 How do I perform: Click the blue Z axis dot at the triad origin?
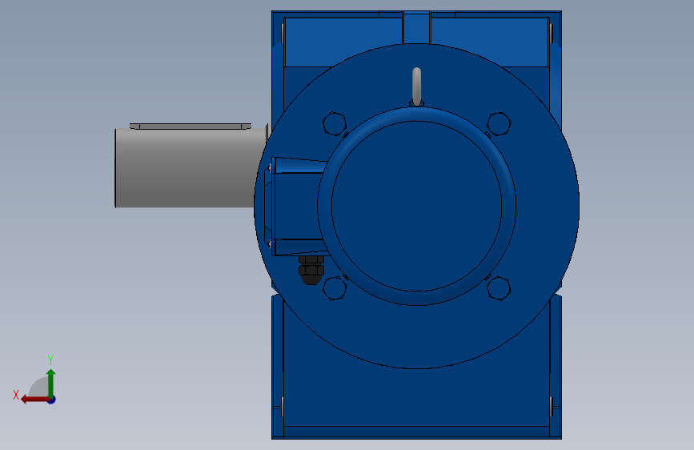[x=52, y=400]
